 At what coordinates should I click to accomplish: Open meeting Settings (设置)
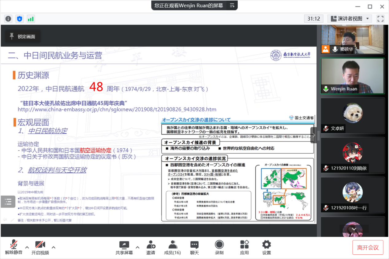[x=266, y=247]
